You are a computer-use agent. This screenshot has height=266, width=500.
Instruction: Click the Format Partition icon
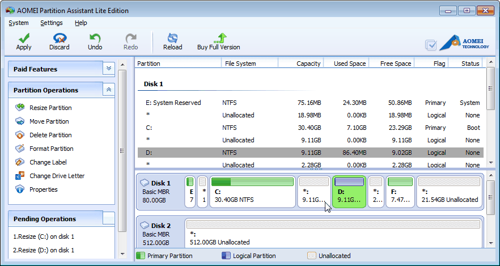pos(20,149)
